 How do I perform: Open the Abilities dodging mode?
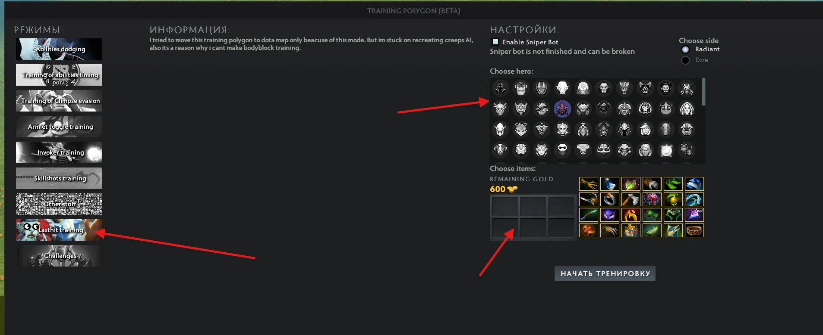(59, 49)
